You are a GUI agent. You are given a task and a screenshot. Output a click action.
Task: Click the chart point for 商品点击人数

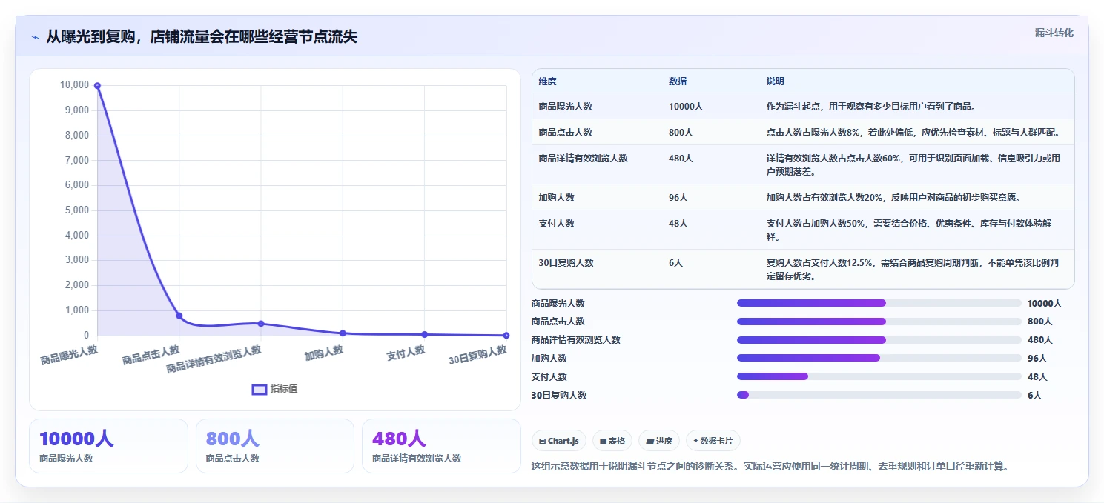click(179, 316)
